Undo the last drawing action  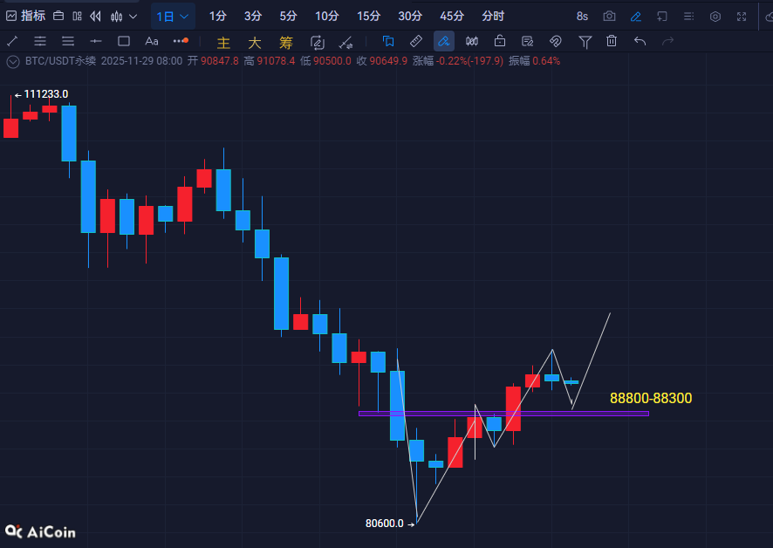(x=640, y=41)
